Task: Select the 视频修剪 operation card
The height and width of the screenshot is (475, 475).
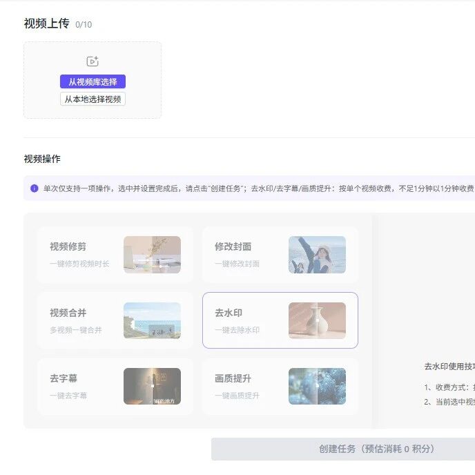Action: click(x=115, y=255)
